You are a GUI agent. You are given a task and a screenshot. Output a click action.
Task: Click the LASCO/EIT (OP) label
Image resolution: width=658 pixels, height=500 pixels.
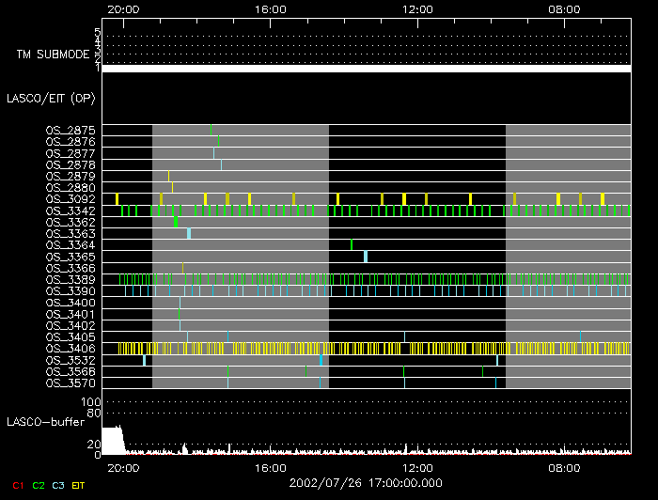tap(51, 99)
